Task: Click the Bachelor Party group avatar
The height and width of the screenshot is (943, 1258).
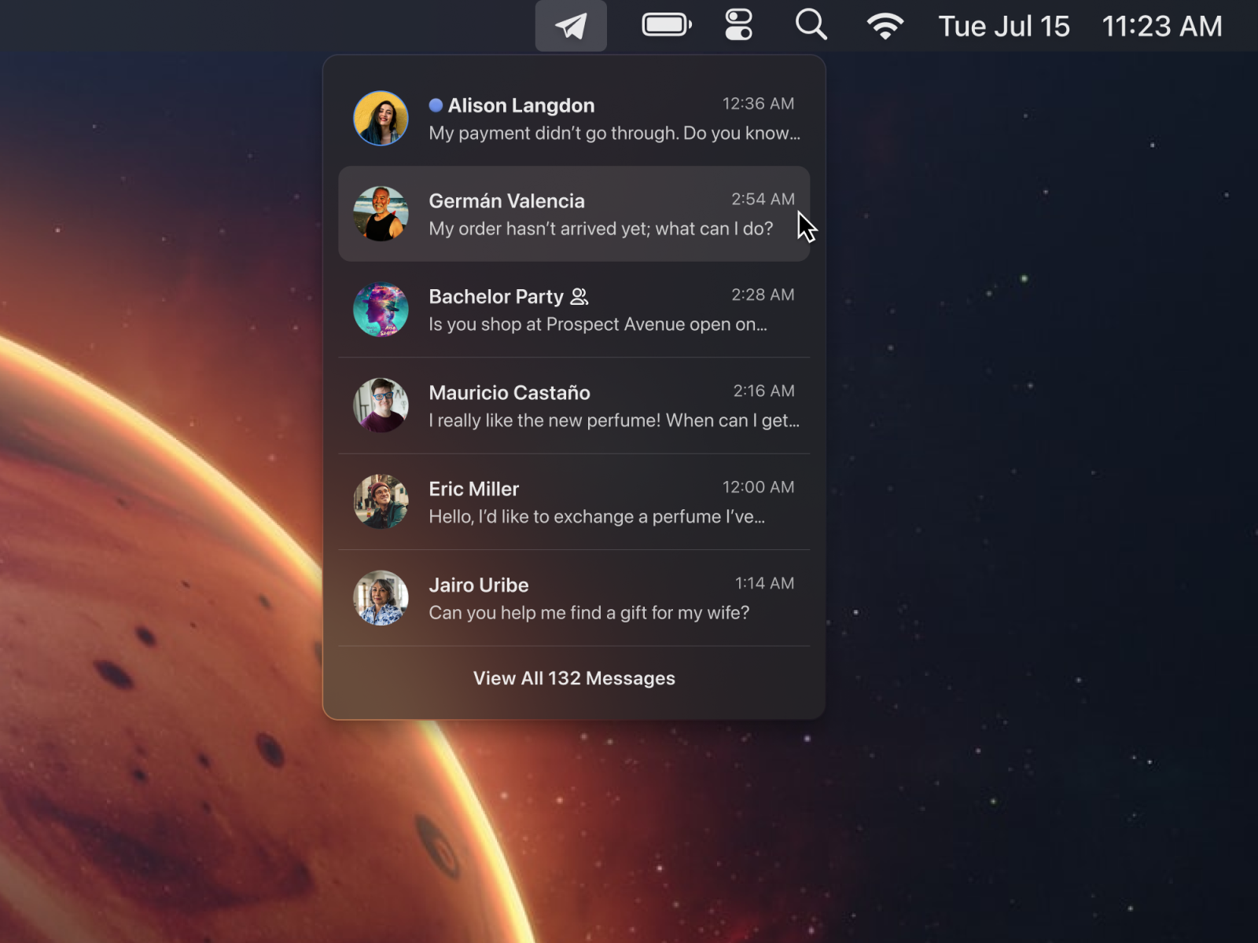Action: pos(381,310)
